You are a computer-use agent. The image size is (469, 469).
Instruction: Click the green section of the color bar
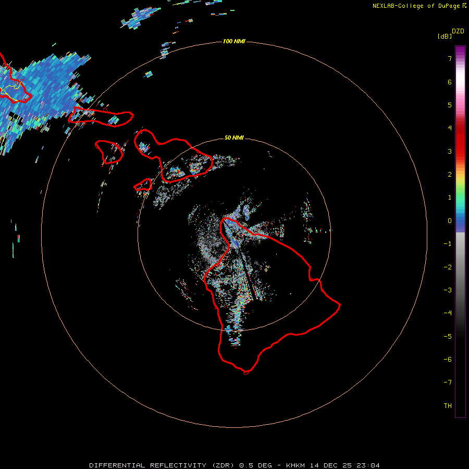click(460, 194)
